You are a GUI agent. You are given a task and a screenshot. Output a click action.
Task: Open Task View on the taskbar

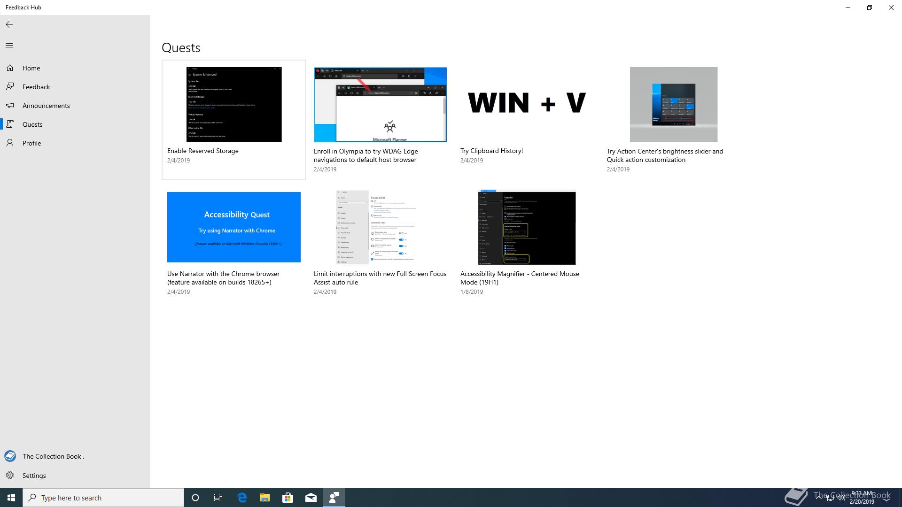pyautogui.click(x=218, y=498)
